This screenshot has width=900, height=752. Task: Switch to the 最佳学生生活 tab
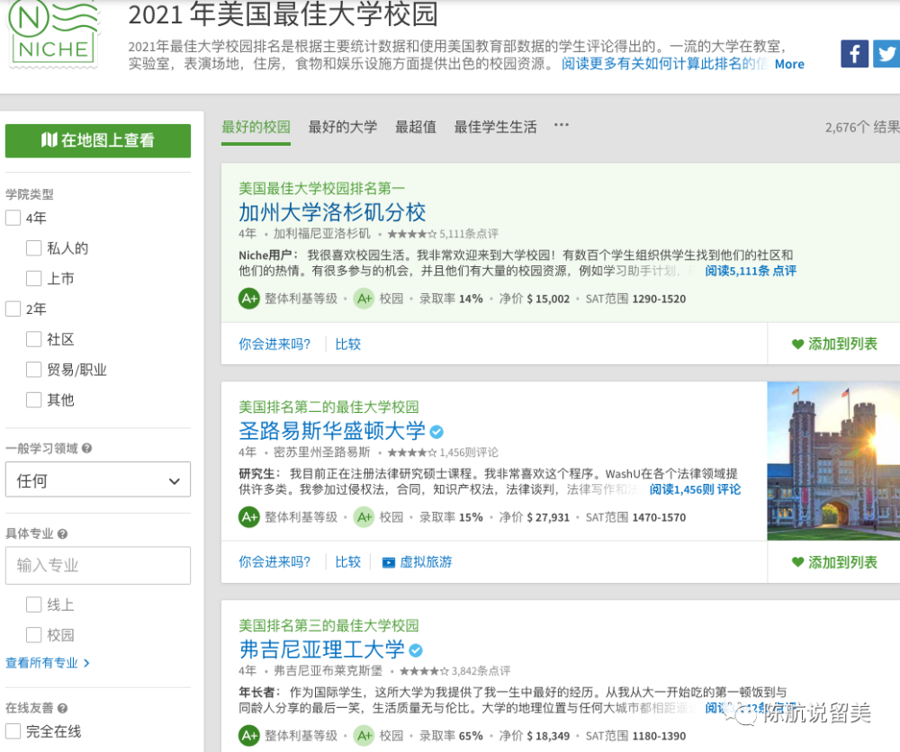pyautogui.click(x=495, y=127)
